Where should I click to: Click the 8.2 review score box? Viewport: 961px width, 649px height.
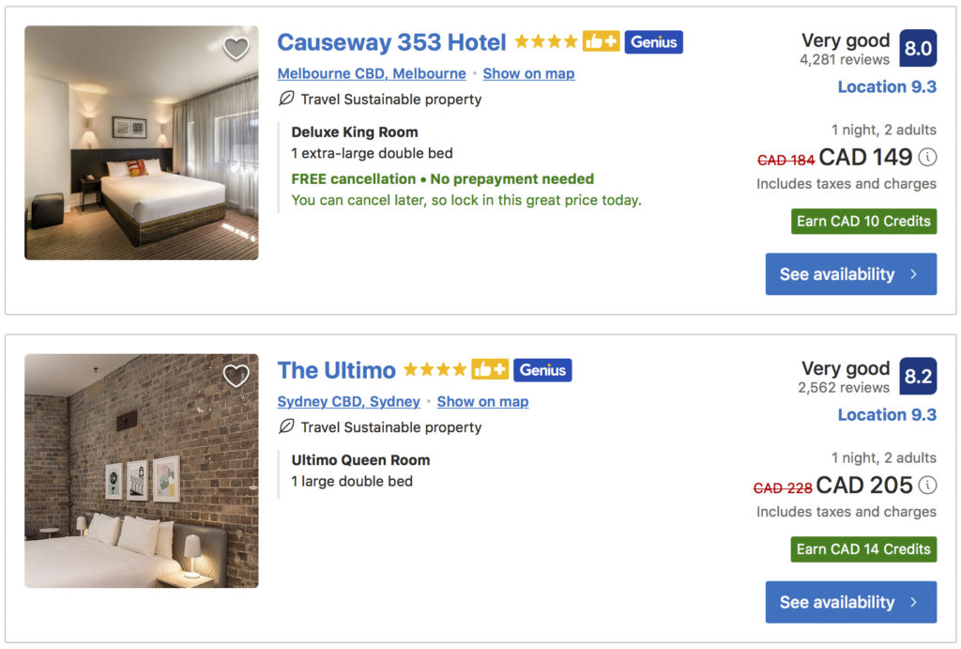coord(918,376)
